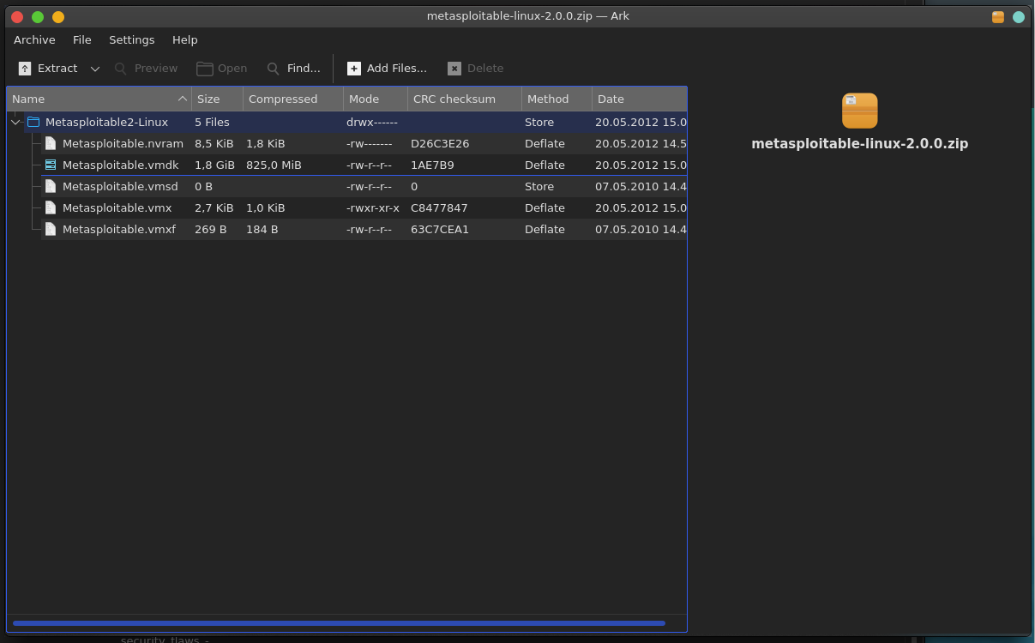This screenshot has height=643, width=1035.
Task: Click the horizontal scrollbar under file list
Action: 339,623
